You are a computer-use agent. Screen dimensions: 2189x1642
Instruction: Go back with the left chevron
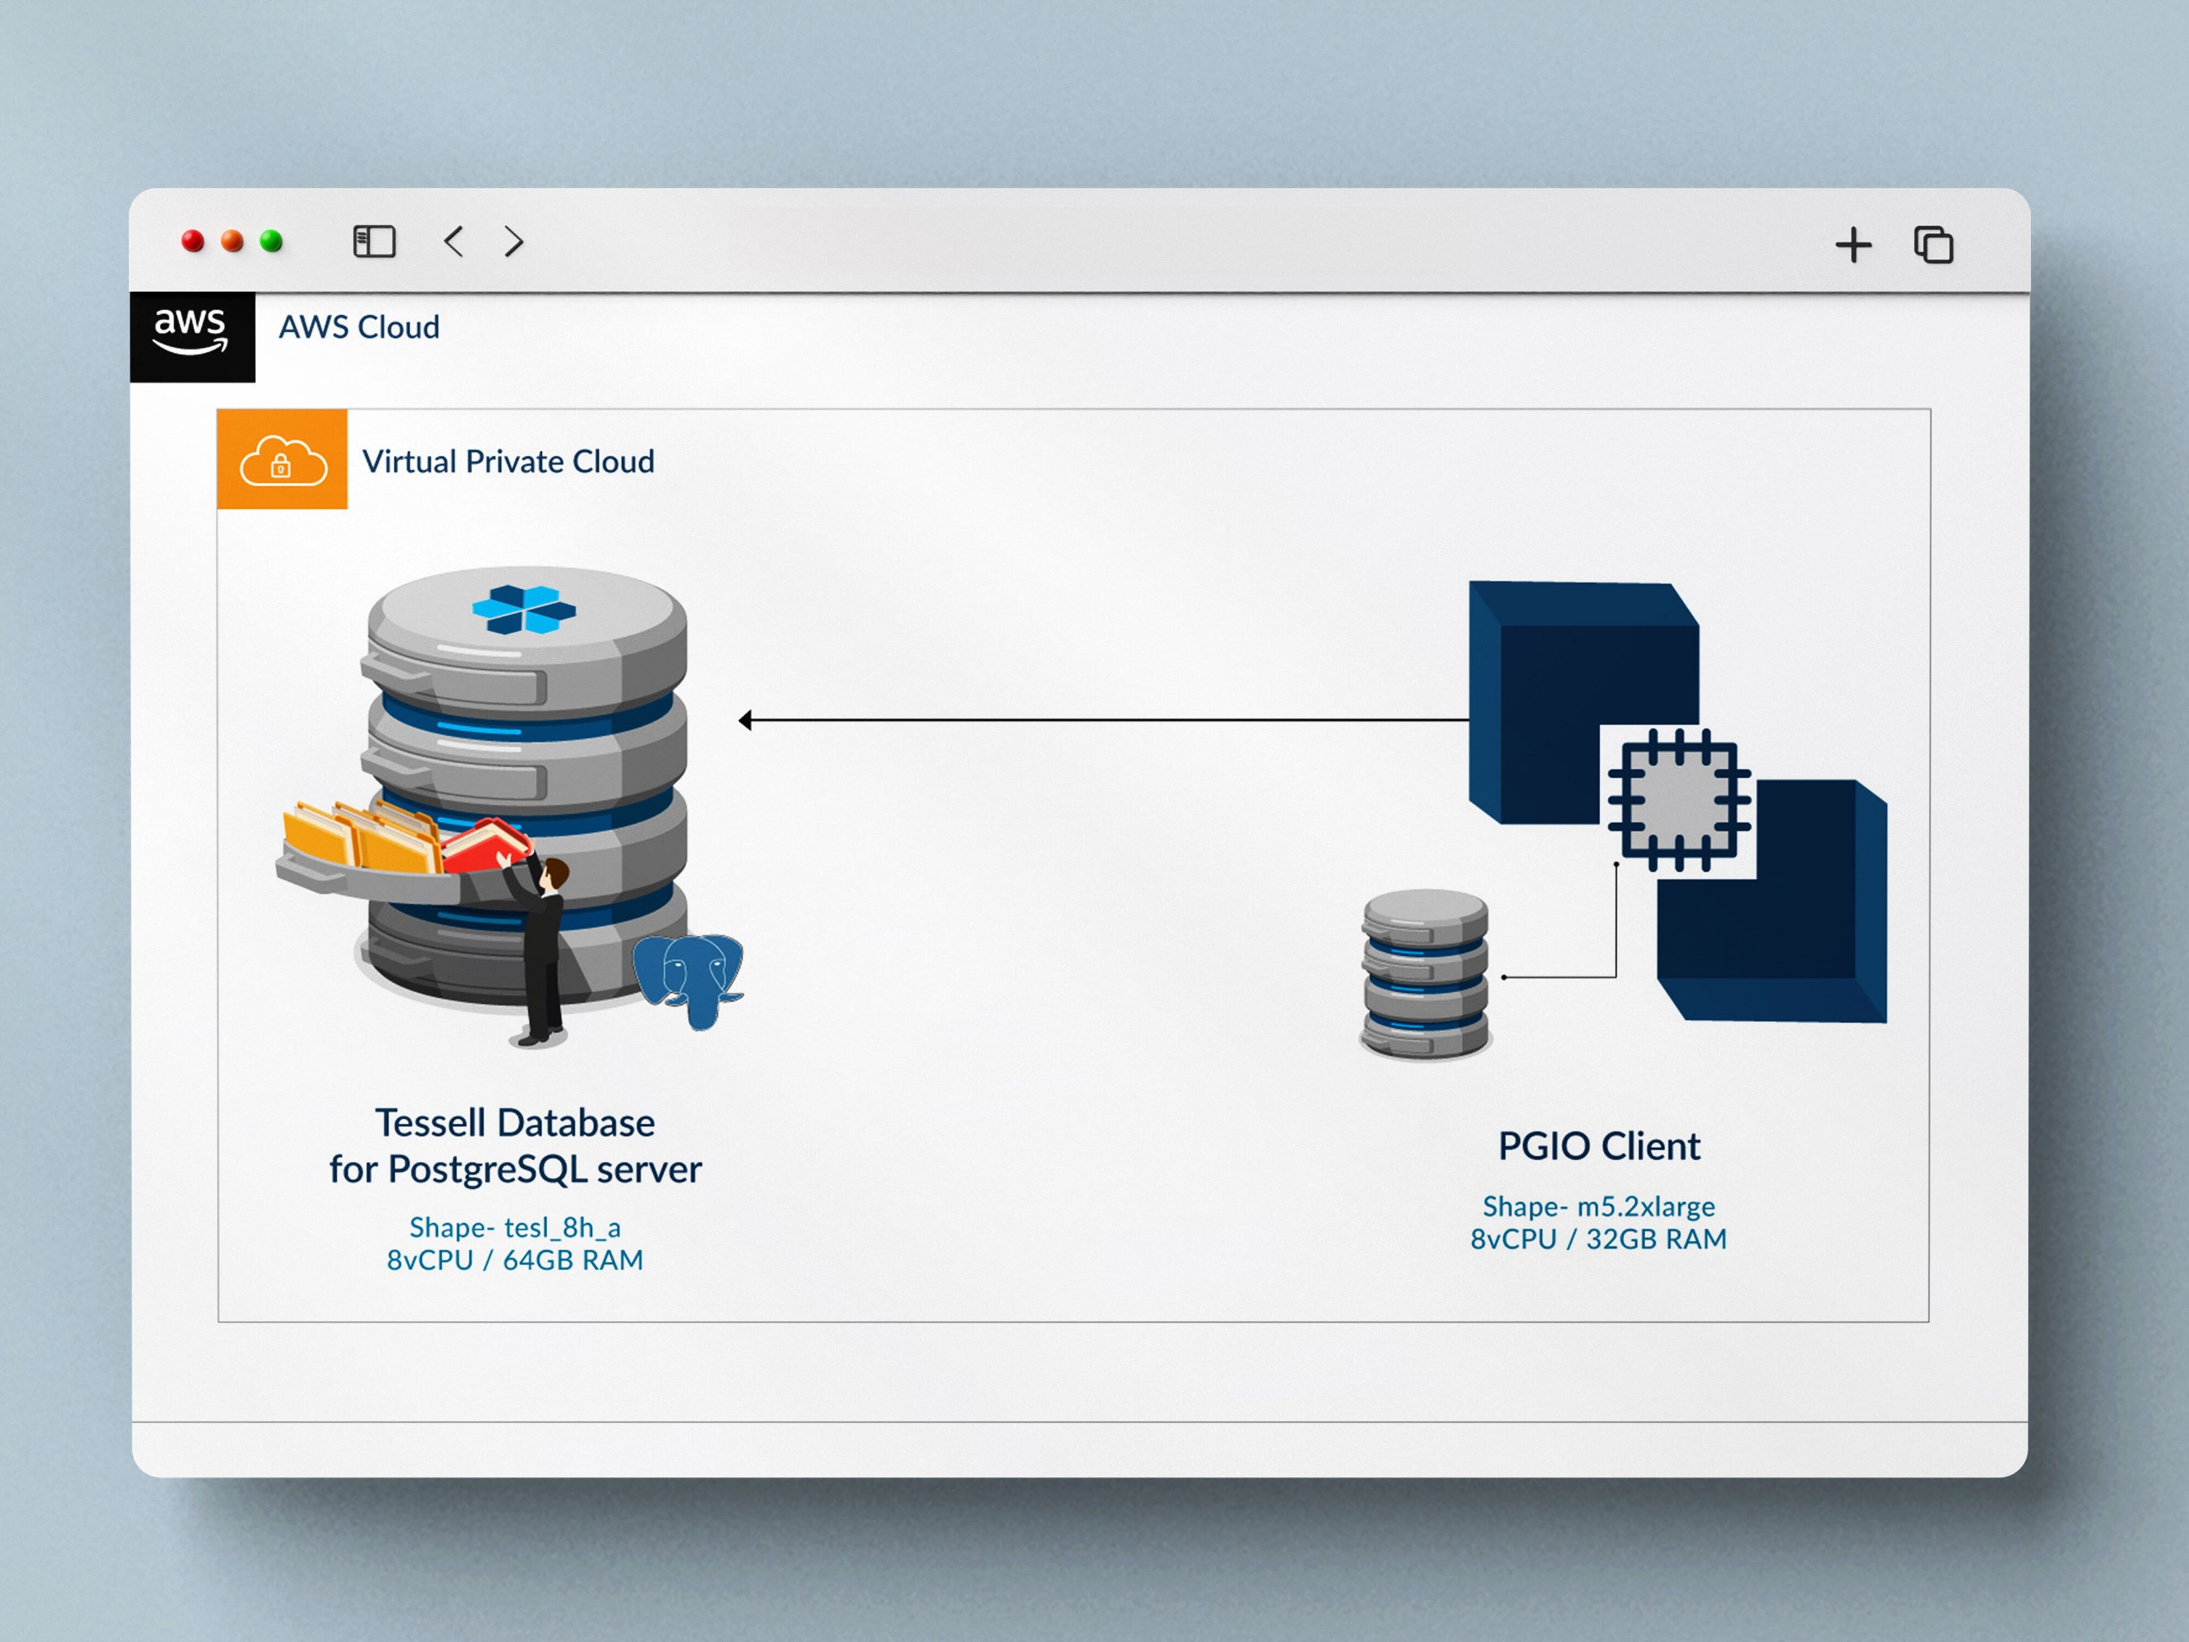click(453, 241)
